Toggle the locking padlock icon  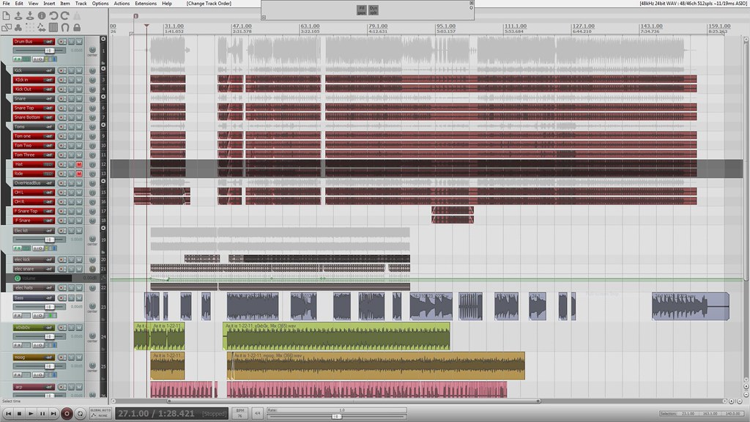click(x=77, y=27)
